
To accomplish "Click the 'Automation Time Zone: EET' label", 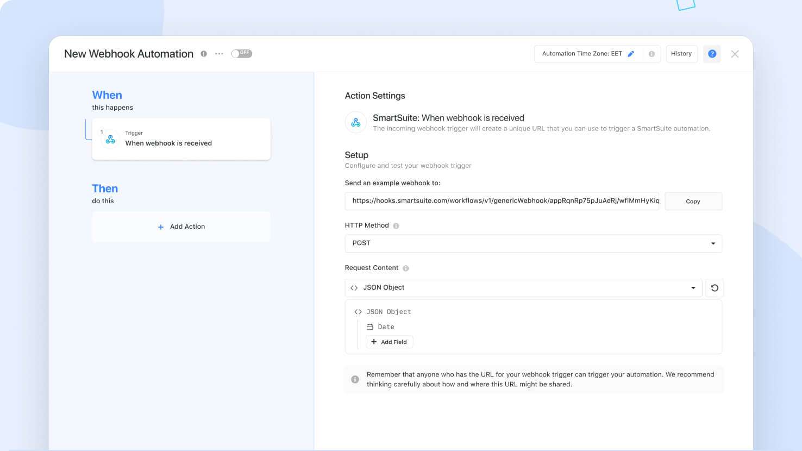I will (582, 54).
